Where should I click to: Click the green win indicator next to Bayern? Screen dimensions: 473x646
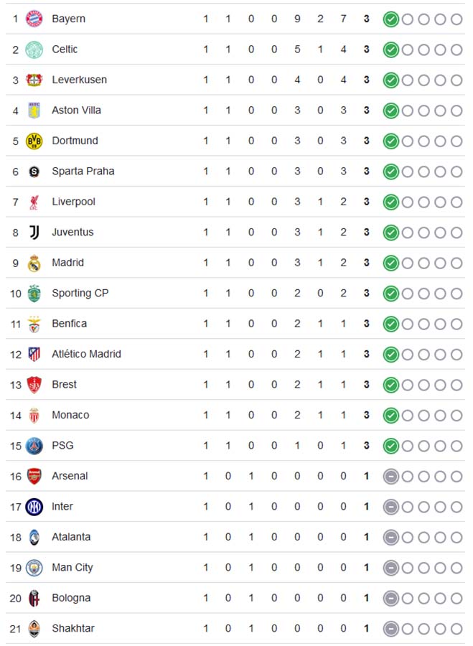[392, 19]
